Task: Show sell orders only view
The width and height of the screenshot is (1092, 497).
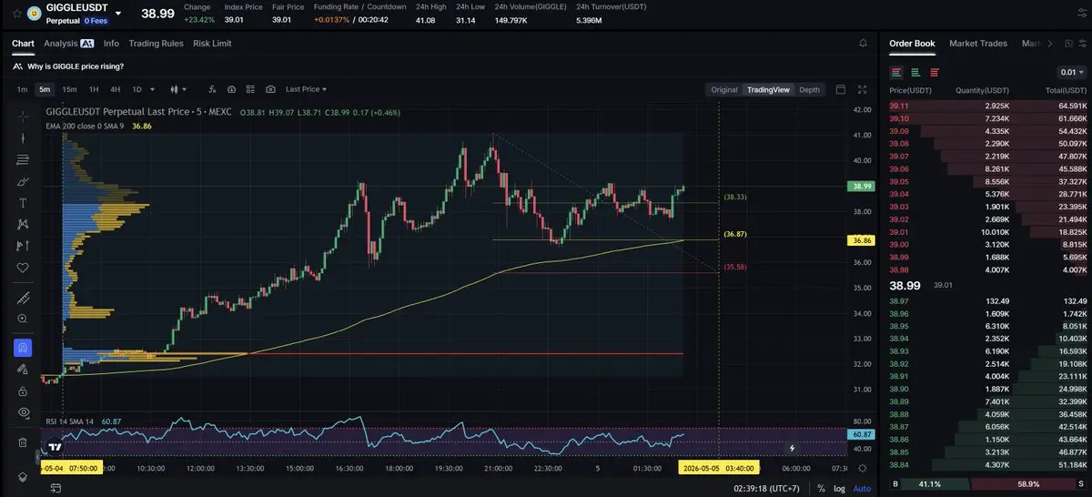Action: coord(935,72)
